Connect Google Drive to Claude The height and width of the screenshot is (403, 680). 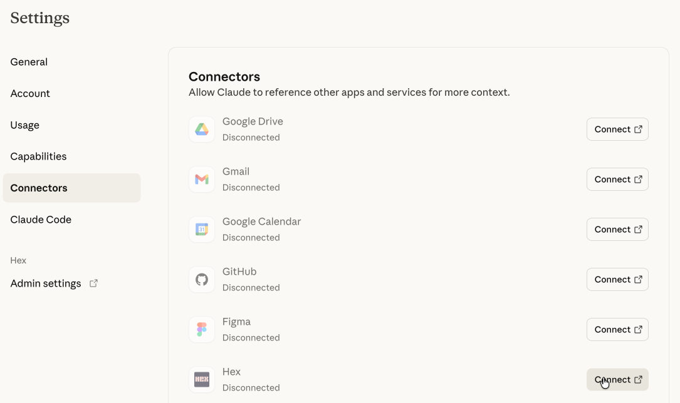click(617, 129)
